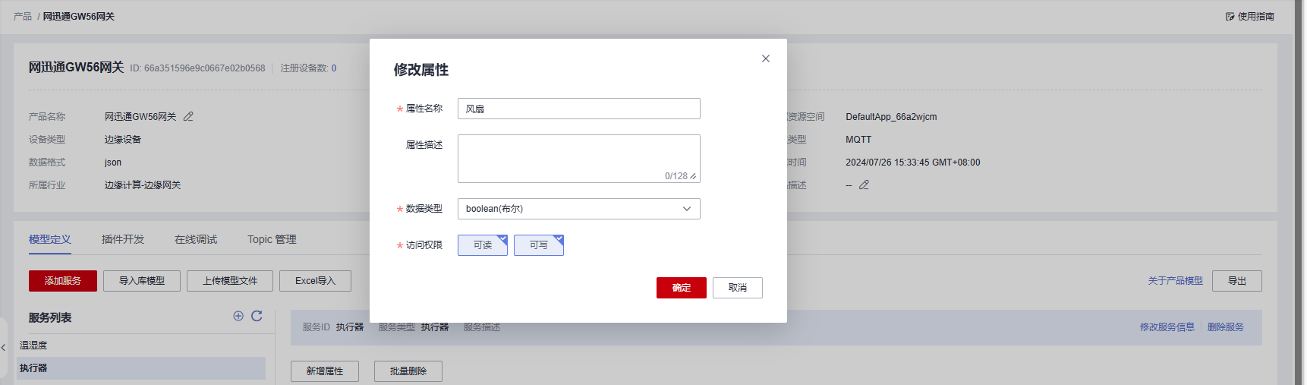Open the 使用指南 guide icon link
The image size is (1307, 385).
[1230, 17]
